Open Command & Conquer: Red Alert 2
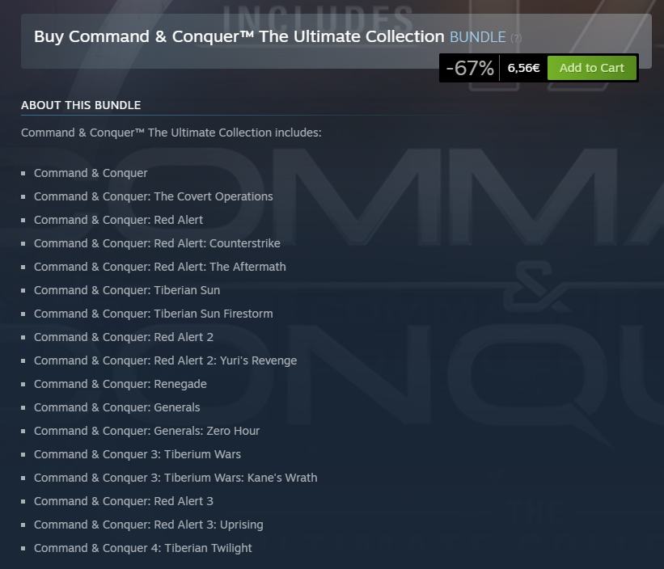Screen dimensions: 664x569 click(124, 337)
